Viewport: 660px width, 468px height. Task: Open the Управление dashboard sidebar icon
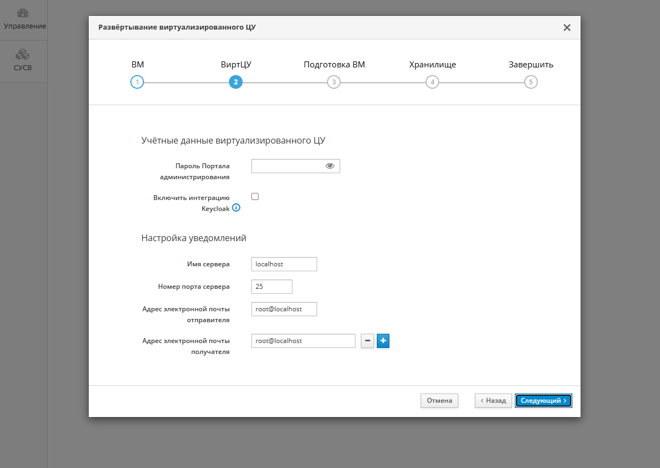point(23,13)
